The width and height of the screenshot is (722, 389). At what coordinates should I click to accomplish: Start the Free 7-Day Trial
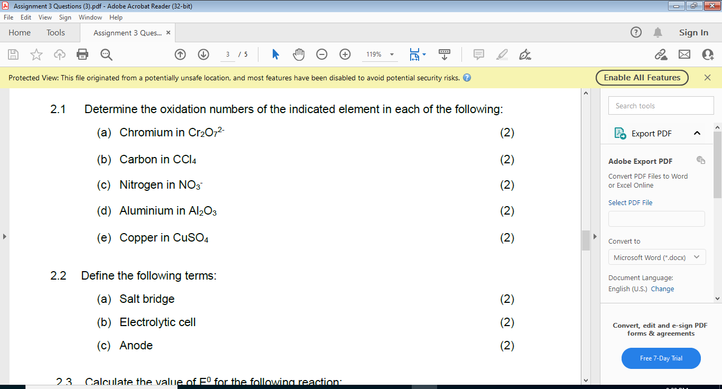tap(661, 358)
